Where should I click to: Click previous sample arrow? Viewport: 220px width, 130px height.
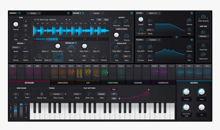click(x=66, y=20)
